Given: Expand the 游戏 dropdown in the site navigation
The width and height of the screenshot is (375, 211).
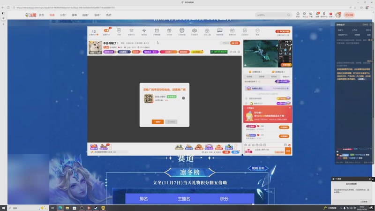Looking at the screenshot, I should coord(97,15).
